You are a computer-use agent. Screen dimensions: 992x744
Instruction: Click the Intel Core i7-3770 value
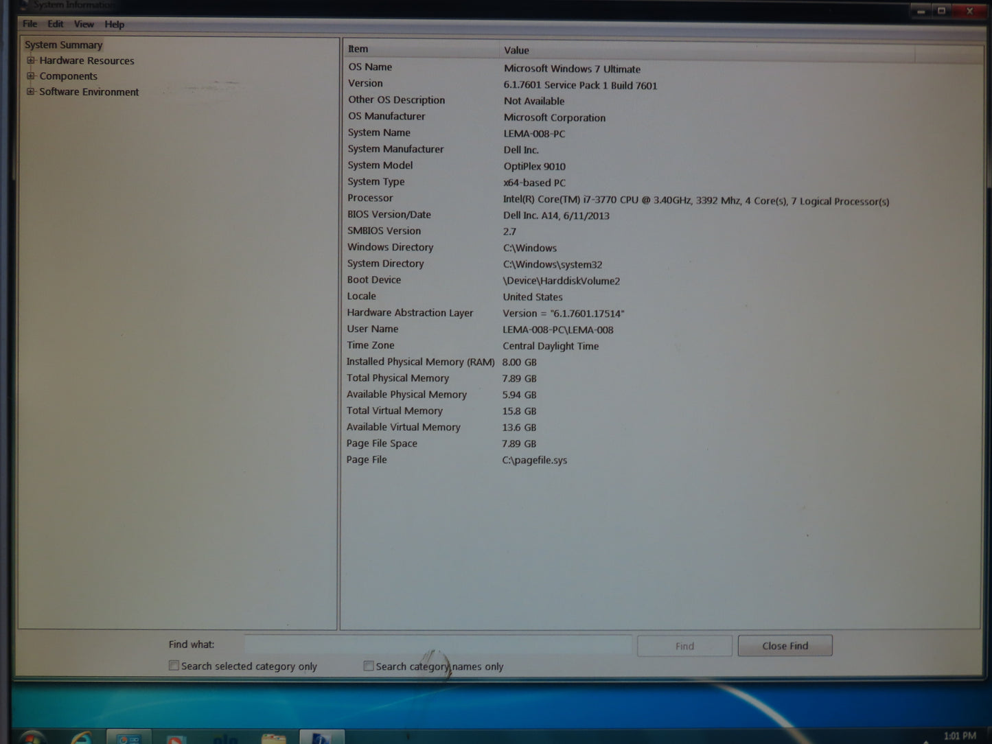click(x=695, y=200)
